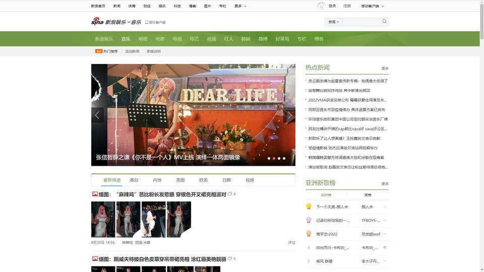484x272 pixels.
Task: Select the 视频 tab under carousel
Action: coord(250,180)
